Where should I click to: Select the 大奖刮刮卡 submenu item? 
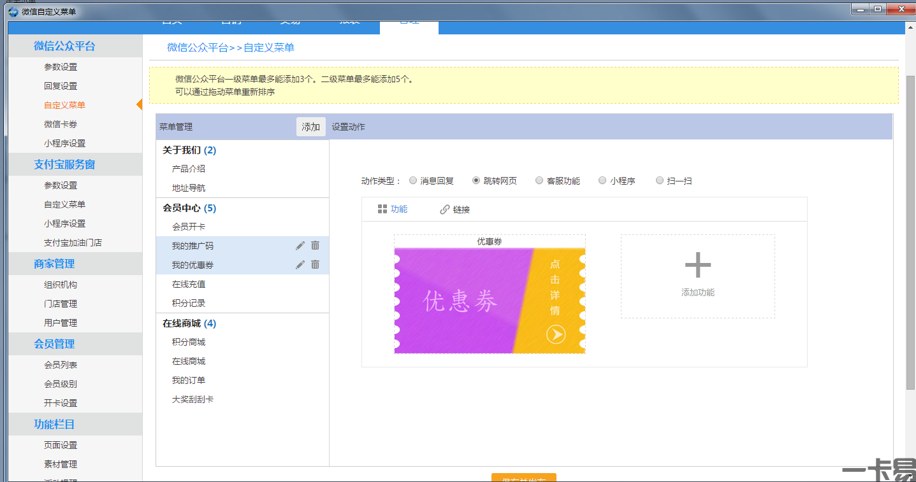click(193, 399)
